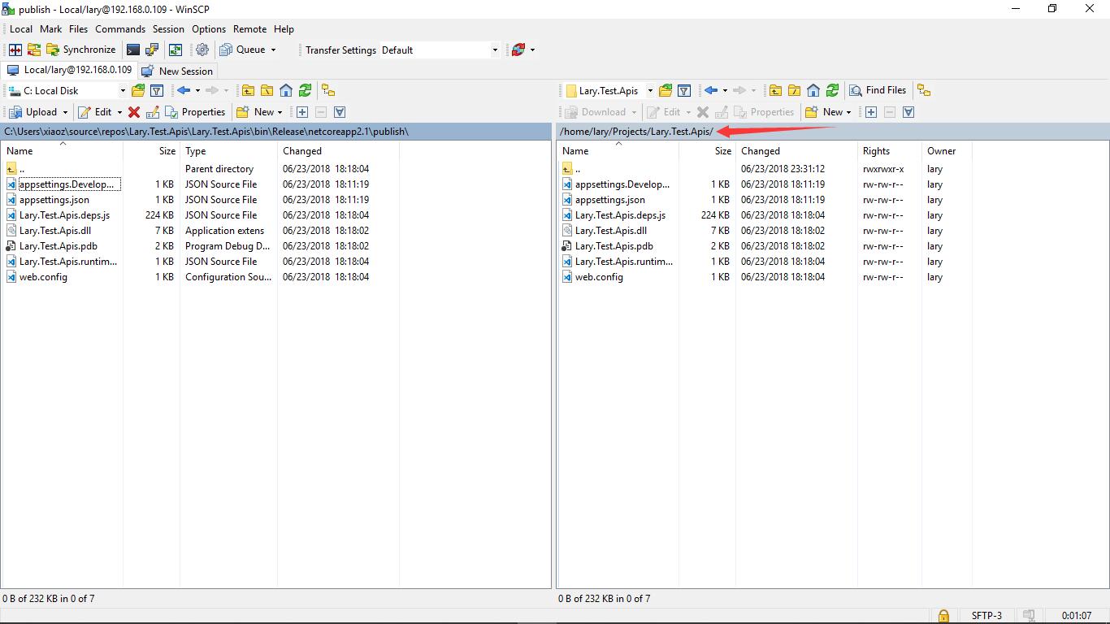Screen dimensions: 1110x624
Task: Open the New Session tab
Action: (x=177, y=71)
